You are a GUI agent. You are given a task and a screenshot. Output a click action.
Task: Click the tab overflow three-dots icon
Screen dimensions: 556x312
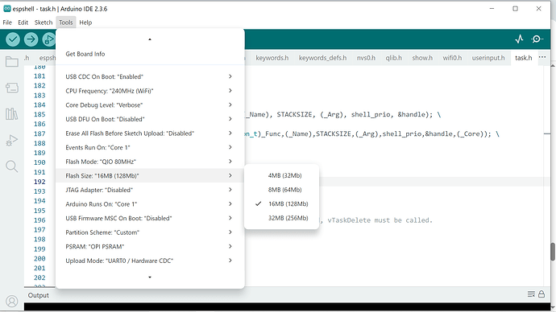pyautogui.click(x=542, y=57)
